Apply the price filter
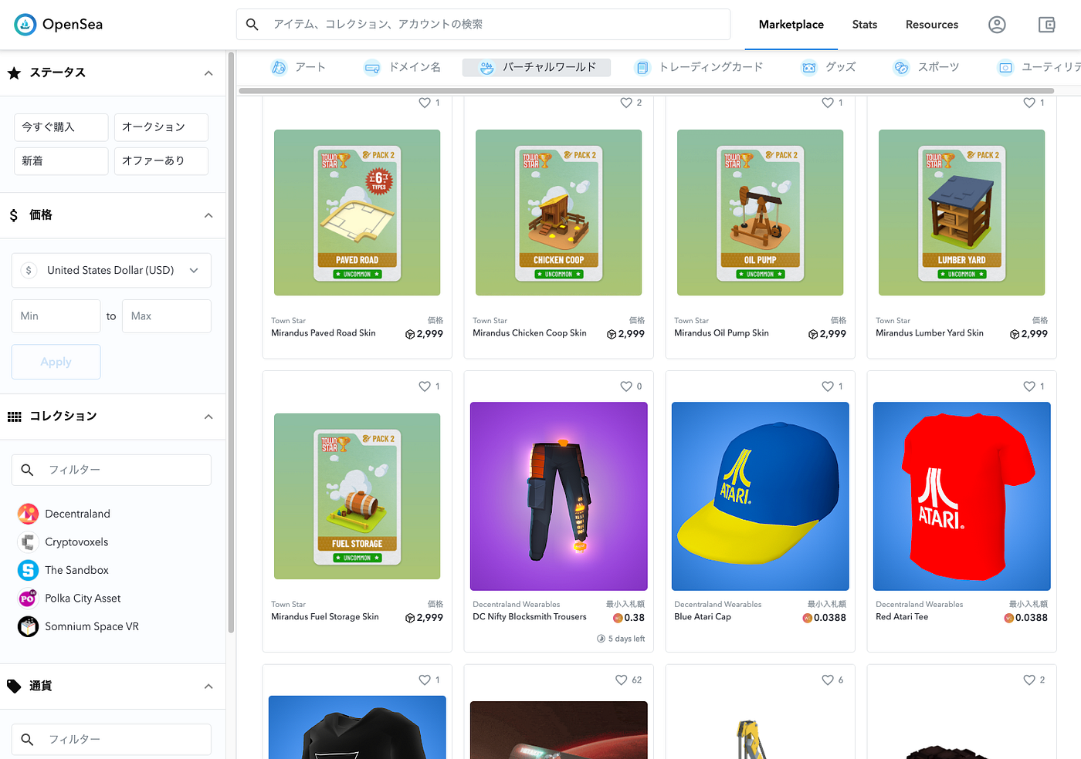 (56, 362)
